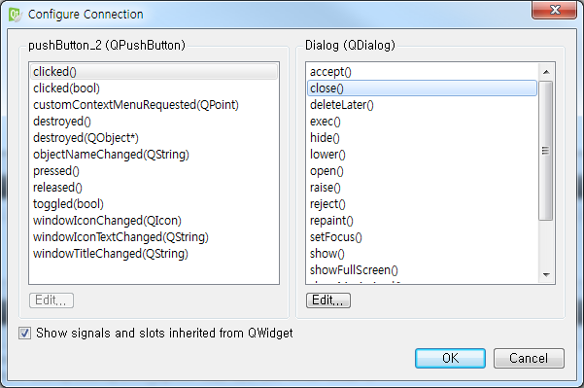This screenshot has height=388, width=584.
Task: Click the slot list scrollbar thumb
Action: [546, 151]
